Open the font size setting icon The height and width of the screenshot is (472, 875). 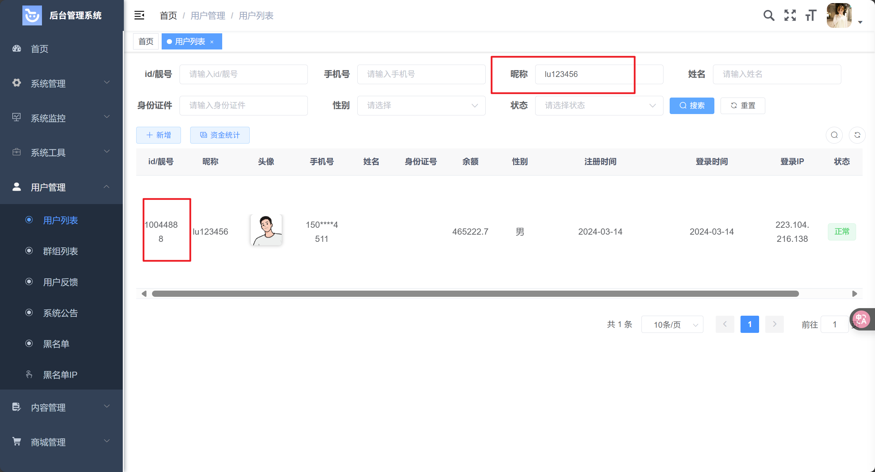[x=811, y=15]
